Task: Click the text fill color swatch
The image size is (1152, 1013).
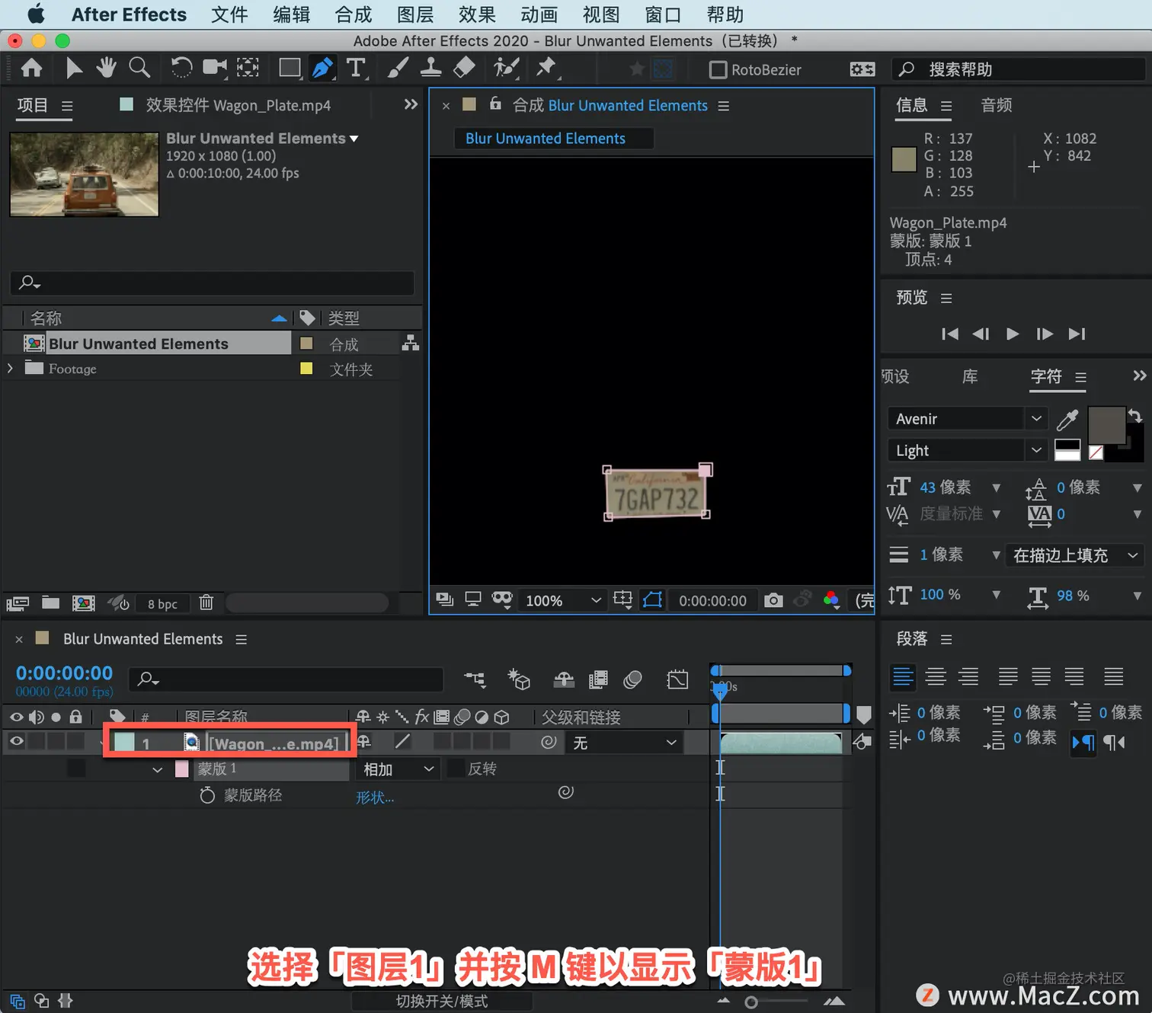Action: [x=1106, y=426]
